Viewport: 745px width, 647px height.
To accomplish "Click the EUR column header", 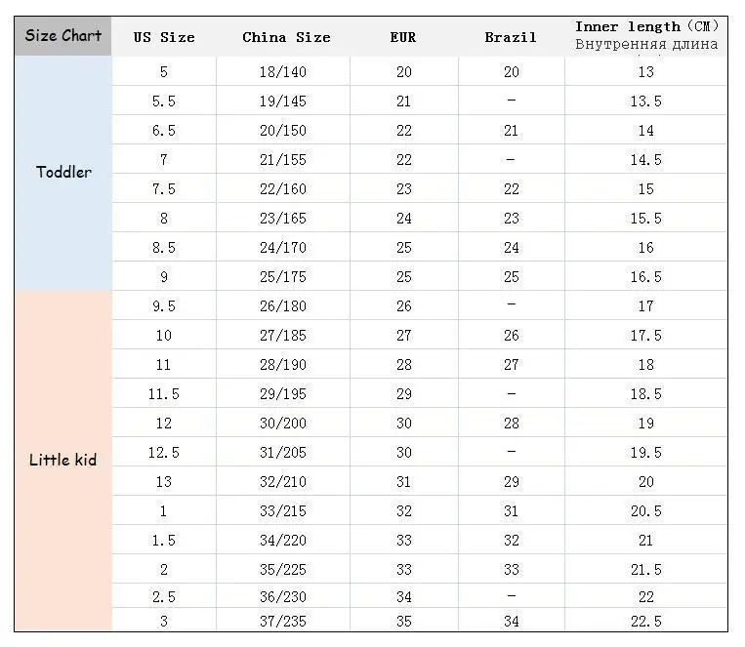I will 403,37.
